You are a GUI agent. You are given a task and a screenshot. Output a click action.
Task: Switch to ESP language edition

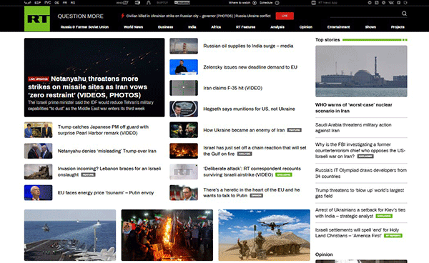(x=38, y=3)
